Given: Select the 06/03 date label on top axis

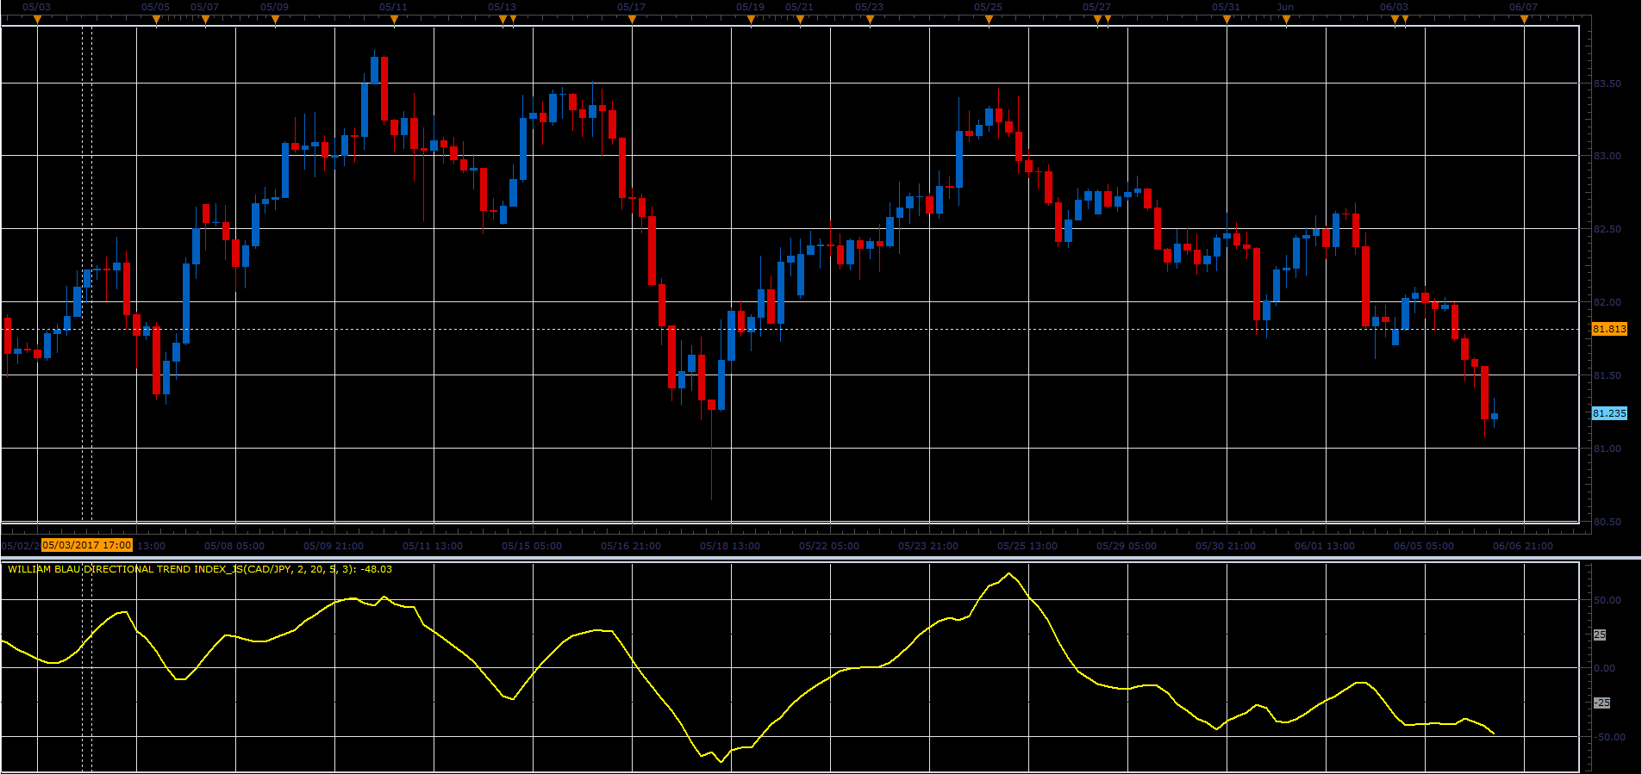Looking at the screenshot, I should pos(1394,7).
